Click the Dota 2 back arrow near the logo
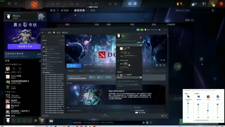This screenshot has width=225, height=127. coord(16,3)
